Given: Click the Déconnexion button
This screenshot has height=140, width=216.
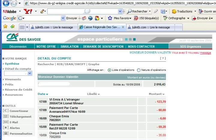Looking at the screenshot, I should [18, 46].
